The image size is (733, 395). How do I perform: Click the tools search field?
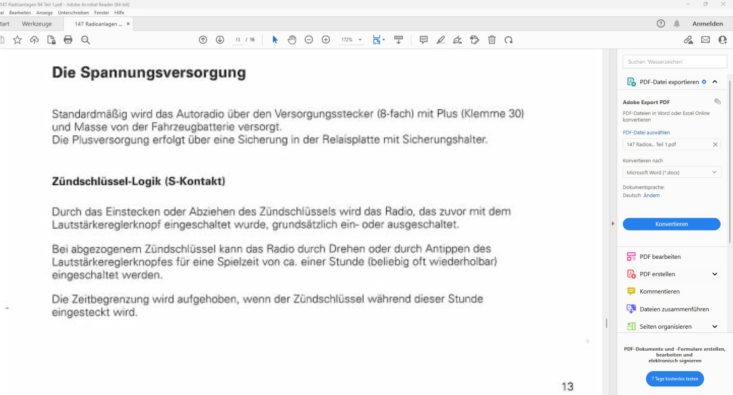point(674,62)
